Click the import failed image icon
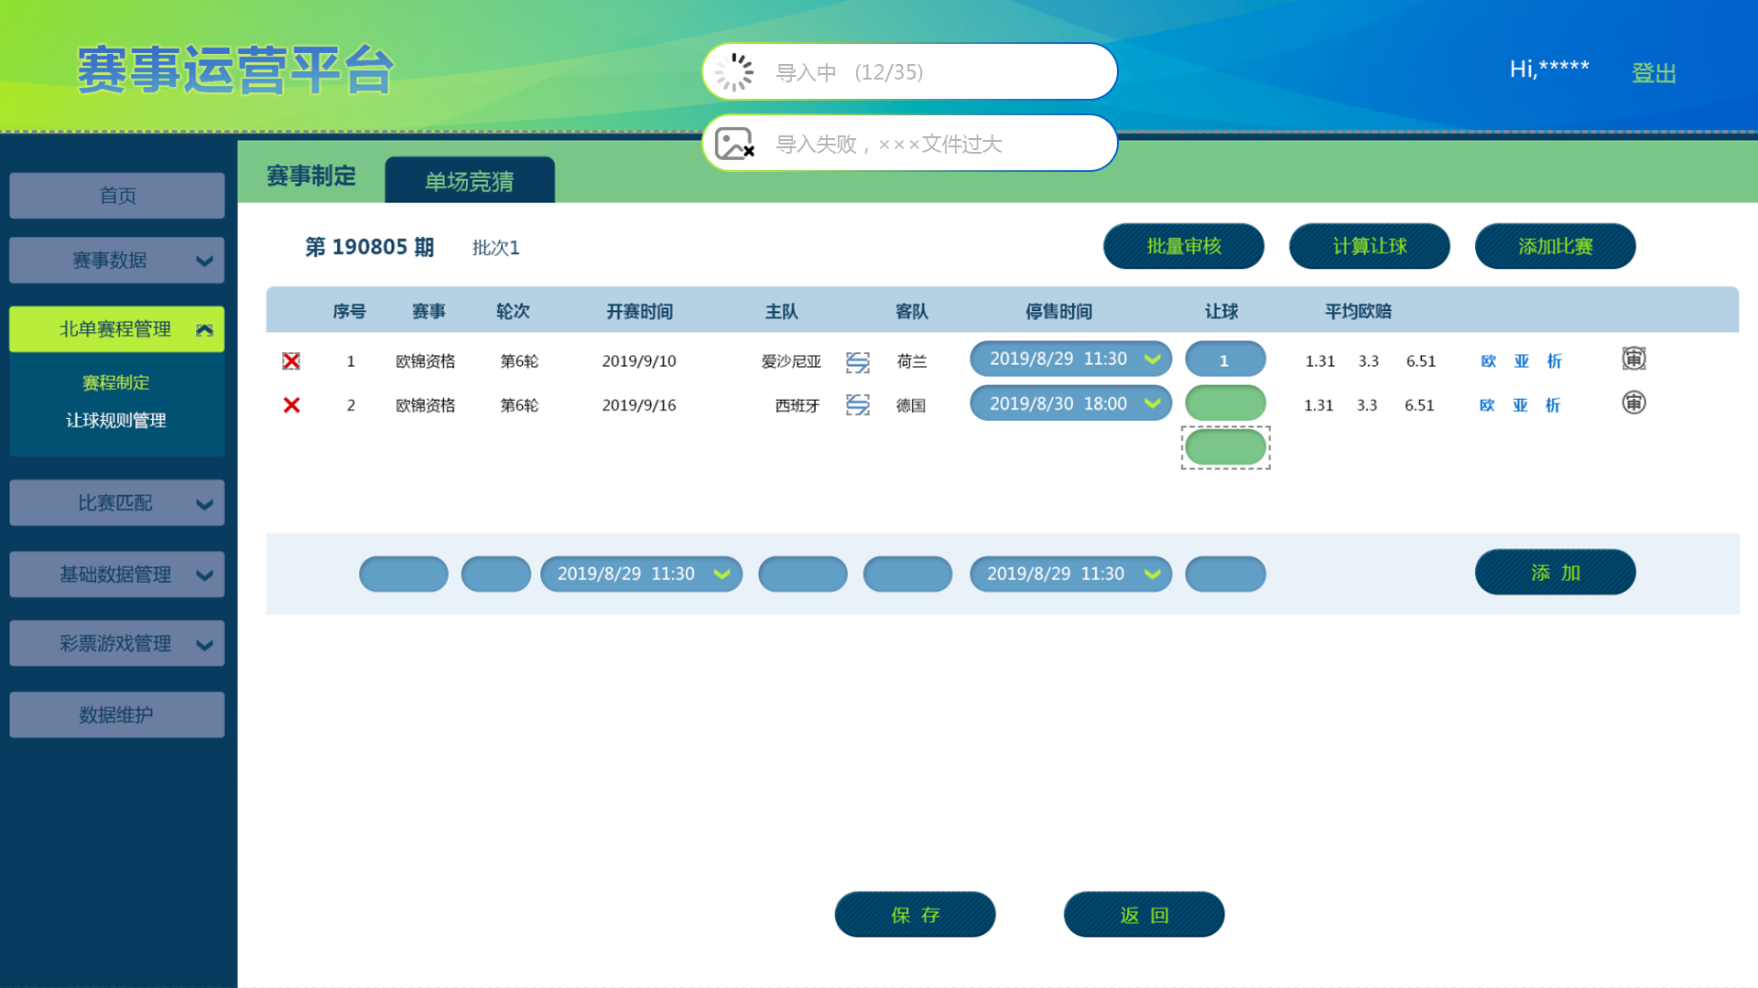Screen dimensions: 1758x988 (x=733, y=144)
